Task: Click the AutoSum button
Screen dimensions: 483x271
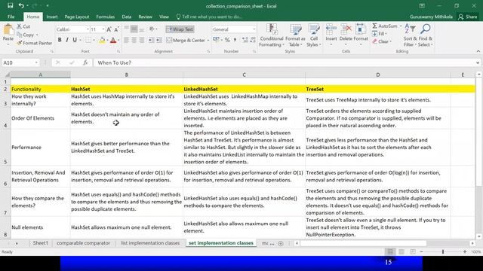Action: (x=385, y=26)
